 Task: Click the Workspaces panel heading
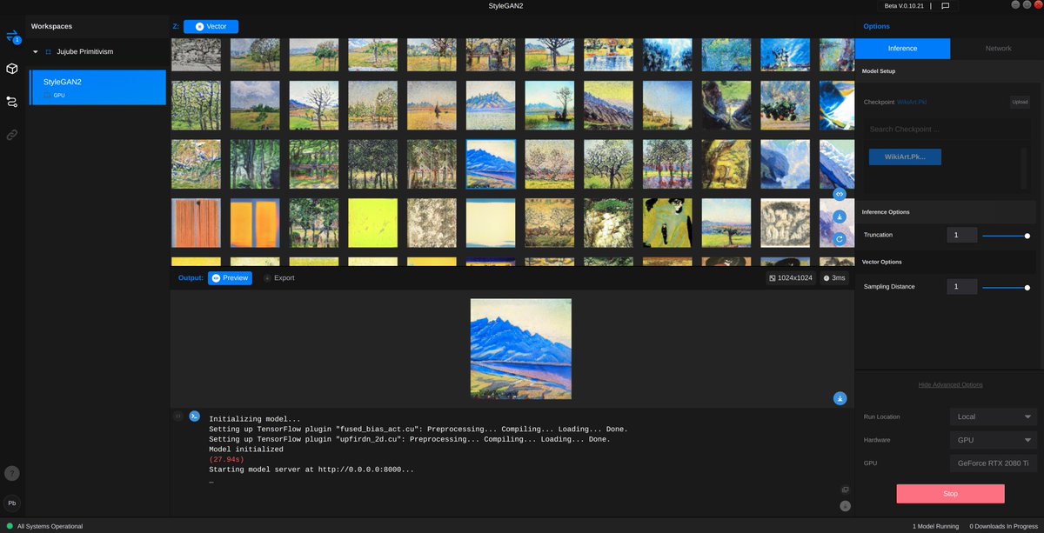pos(51,26)
